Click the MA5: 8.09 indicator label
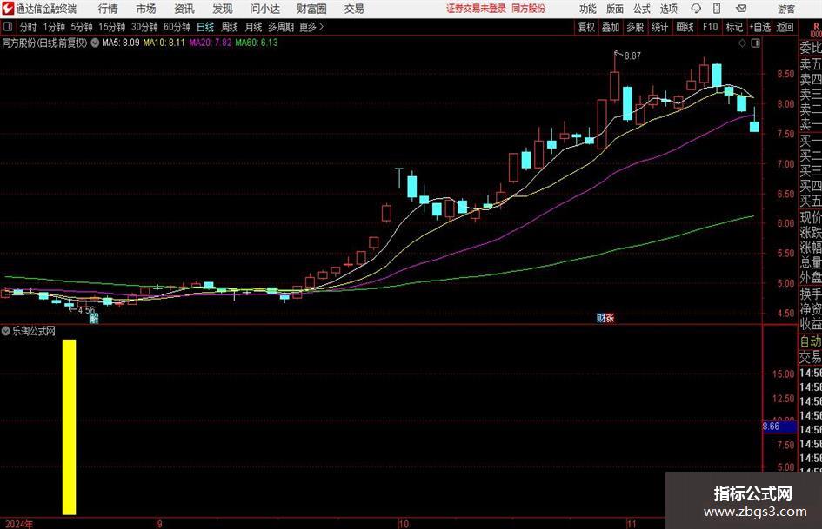Image resolution: width=822 pixels, height=529 pixels. click(121, 43)
